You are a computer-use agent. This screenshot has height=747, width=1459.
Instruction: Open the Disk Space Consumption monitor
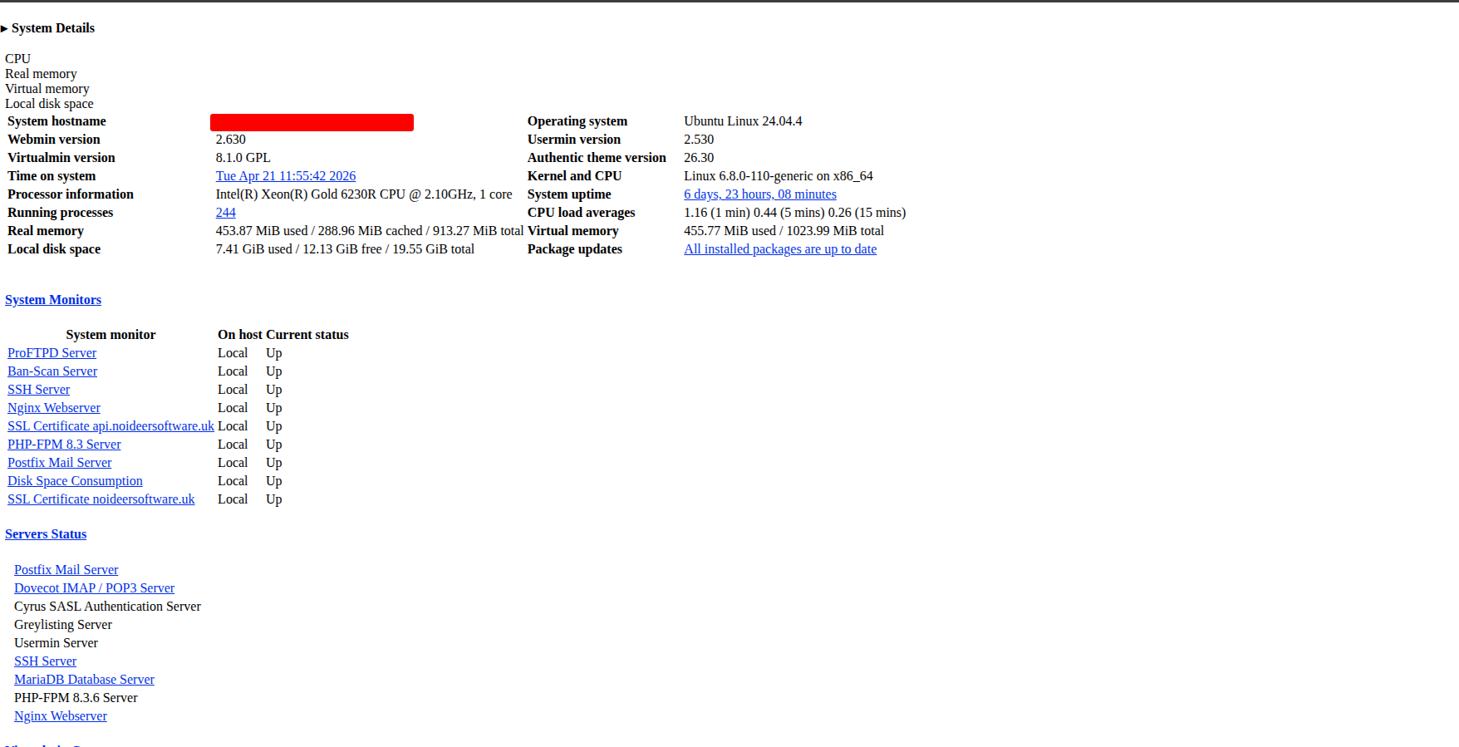(x=75, y=481)
